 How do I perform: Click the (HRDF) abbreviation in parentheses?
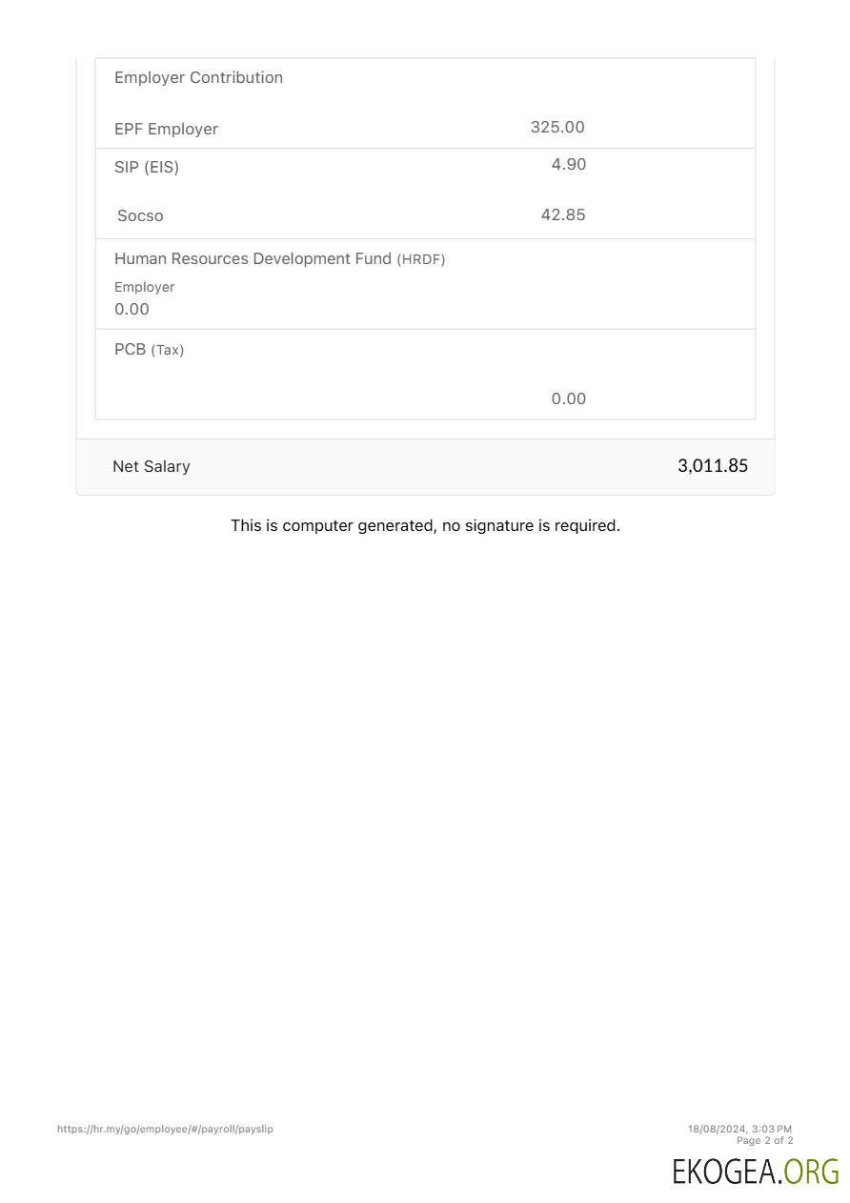[421, 260]
